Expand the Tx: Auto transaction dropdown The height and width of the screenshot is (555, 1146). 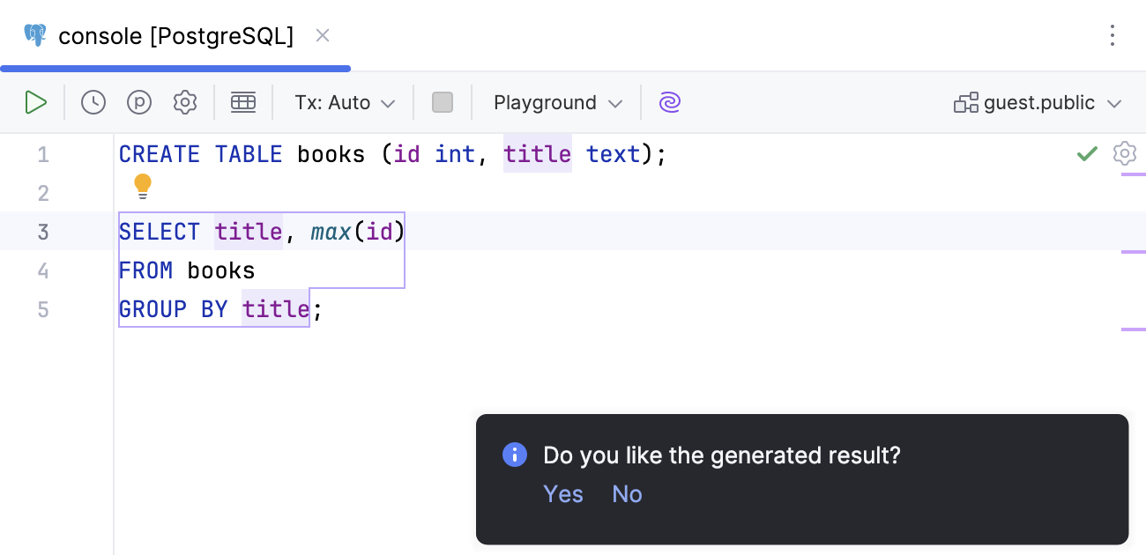pos(345,103)
